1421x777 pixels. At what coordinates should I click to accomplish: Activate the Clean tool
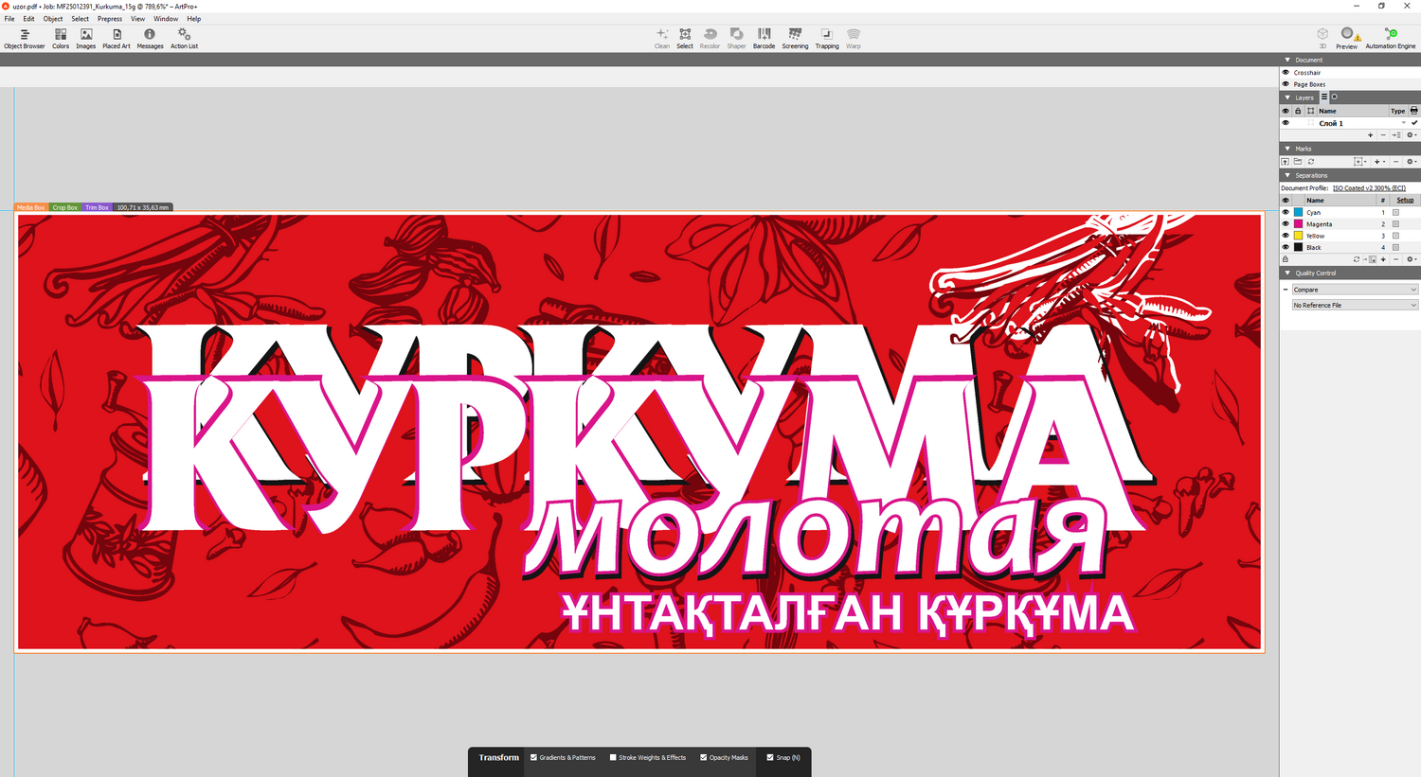pos(662,39)
